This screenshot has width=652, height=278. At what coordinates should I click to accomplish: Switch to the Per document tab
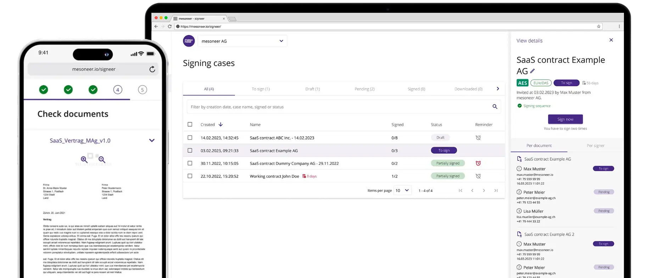click(539, 145)
